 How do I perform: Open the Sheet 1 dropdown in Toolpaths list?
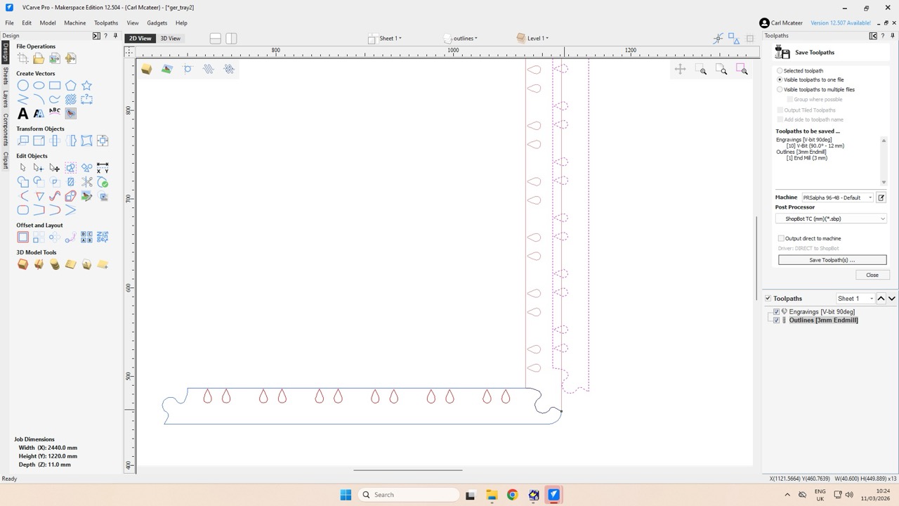tap(855, 299)
